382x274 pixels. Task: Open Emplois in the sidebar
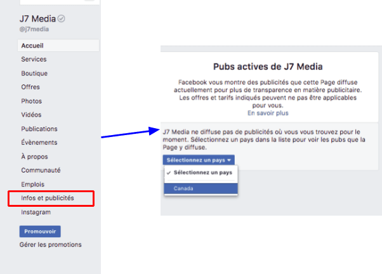tap(33, 184)
